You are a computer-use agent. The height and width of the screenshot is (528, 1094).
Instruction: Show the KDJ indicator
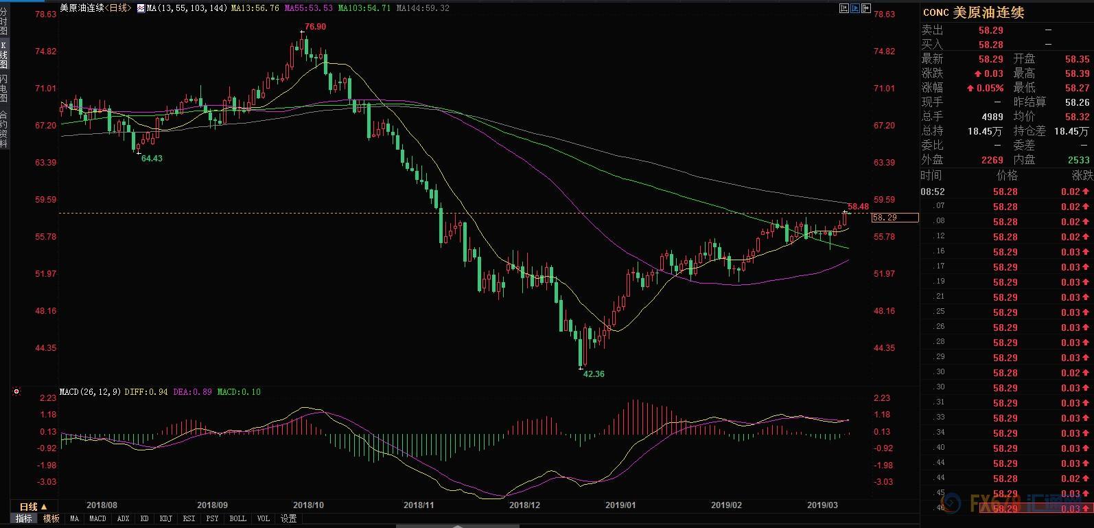pyautogui.click(x=165, y=518)
